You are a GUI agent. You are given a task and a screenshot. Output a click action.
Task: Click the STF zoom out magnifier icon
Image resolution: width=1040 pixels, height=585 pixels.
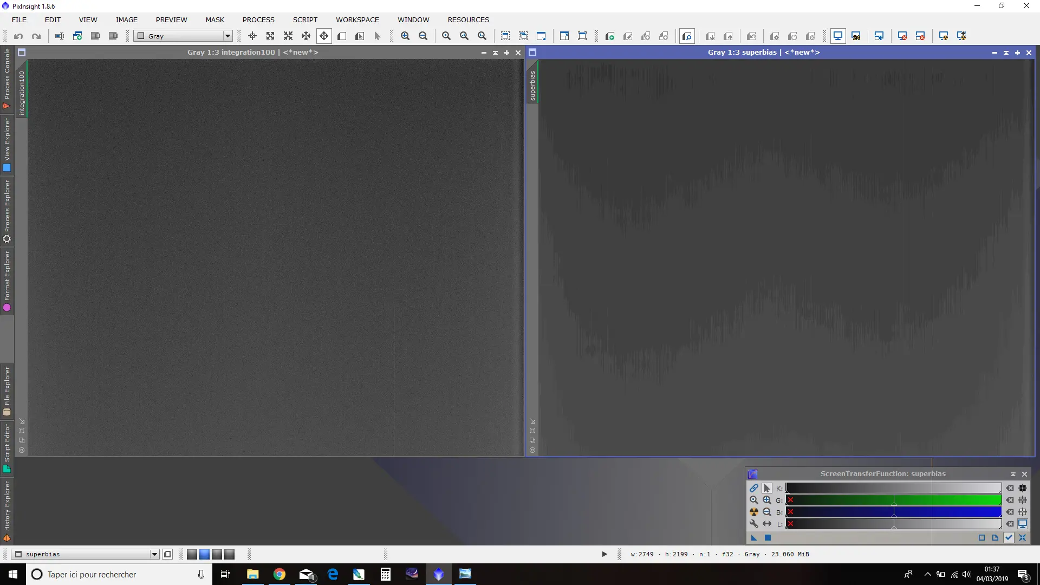click(767, 512)
